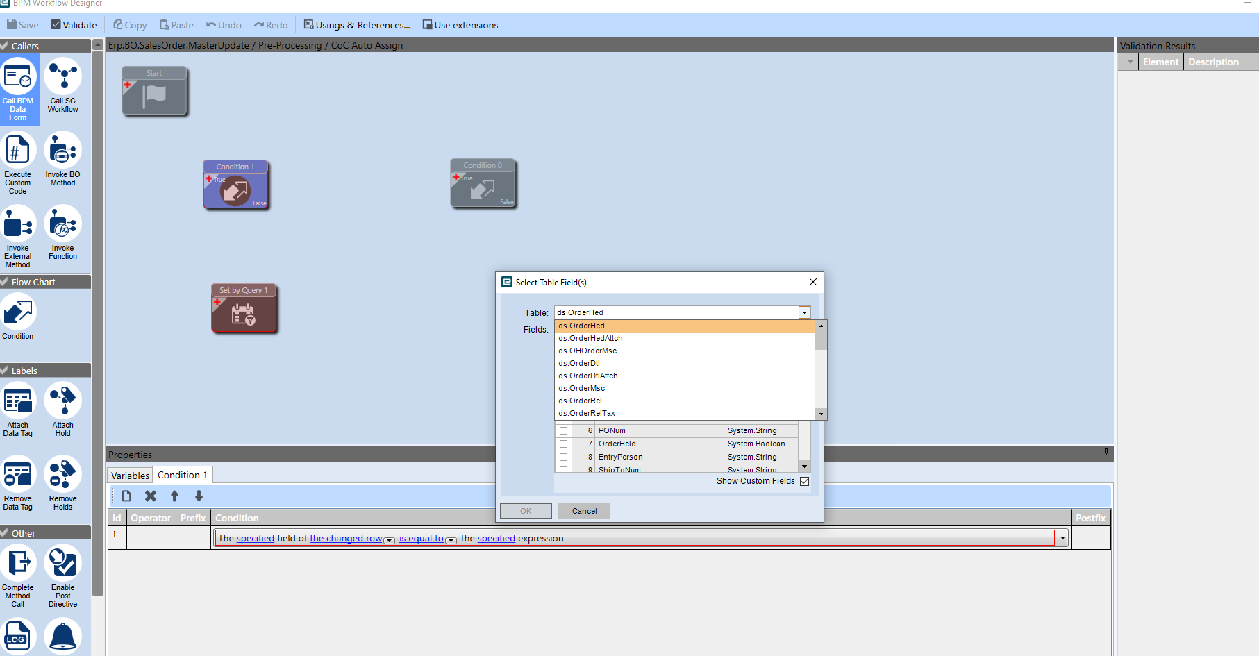Copy the selected workflow element
Screen dimensions: 1259x656
click(x=131, y=25)
